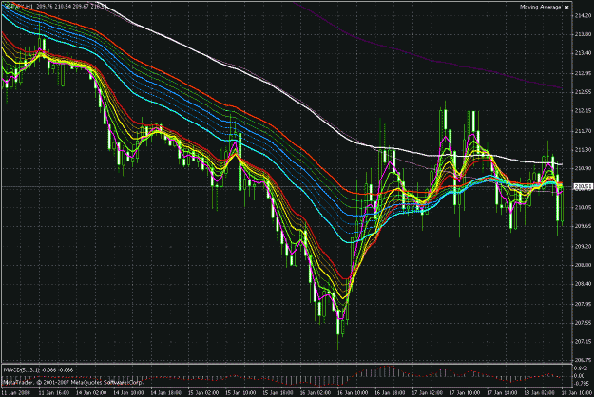The height and width of the screenshot is (397, 594).
Task: Click the chart symbol header with OHLC values
Action: click(55, 7)
